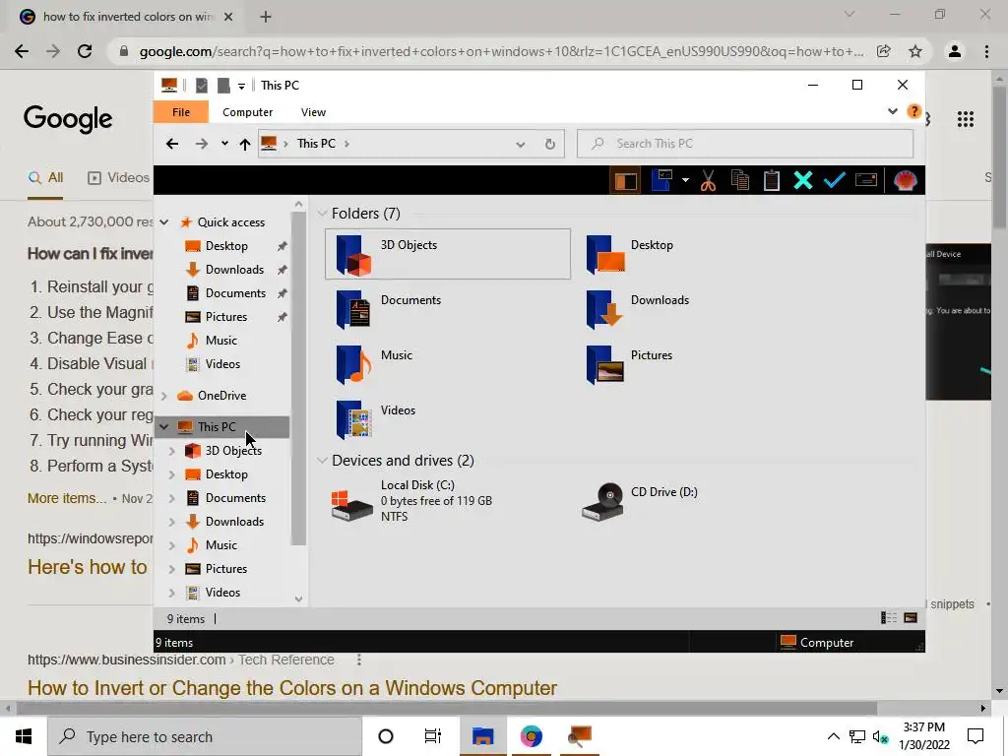Viewport: 1008px width, 756px height.
Task: Refresh the This PC location
Action: pyautogui.click(x=549, y=144)
